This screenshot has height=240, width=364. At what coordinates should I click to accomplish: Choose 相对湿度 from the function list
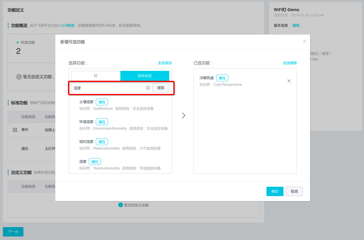click(x=86, y=142)
